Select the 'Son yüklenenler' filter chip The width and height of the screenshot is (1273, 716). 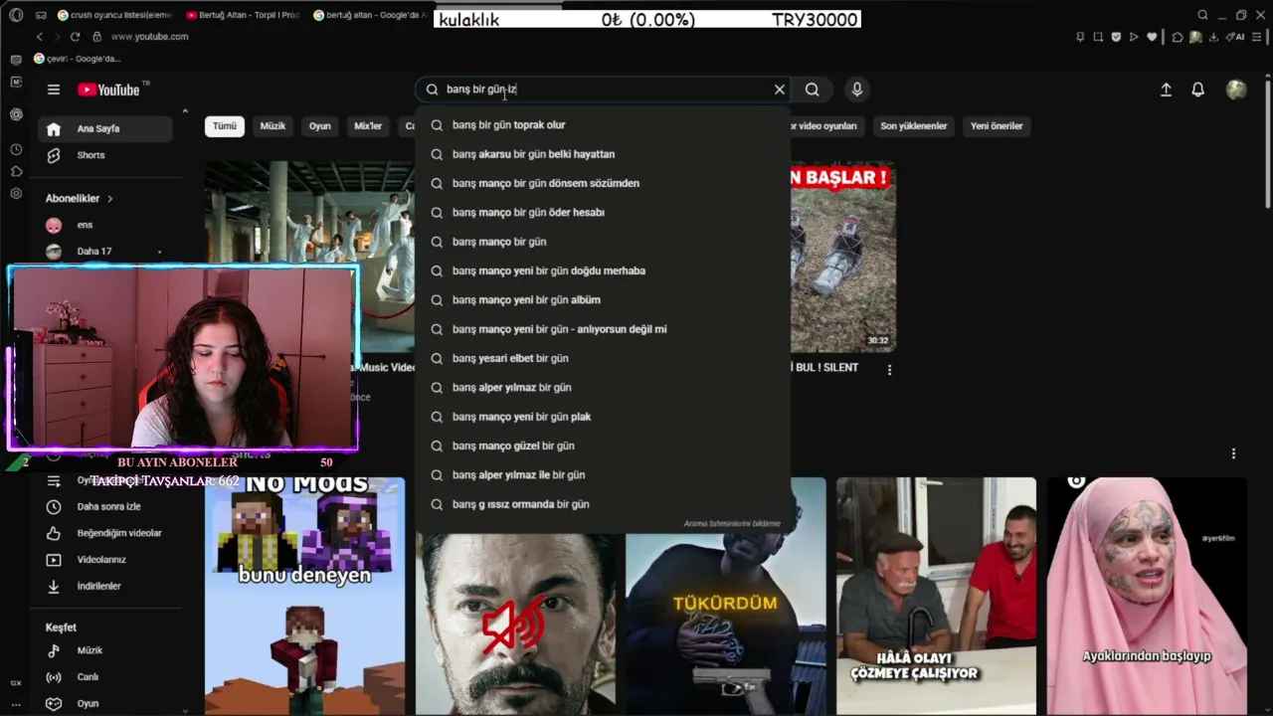point(913,126)
